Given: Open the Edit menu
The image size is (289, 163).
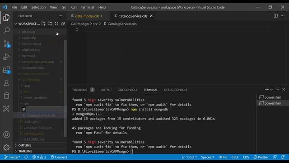Looking at the screenshot, I should point(24,7).
